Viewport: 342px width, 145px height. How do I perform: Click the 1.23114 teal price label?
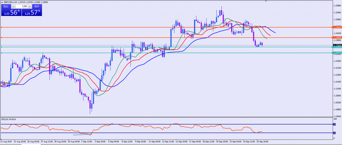click(x=337, y=53)
